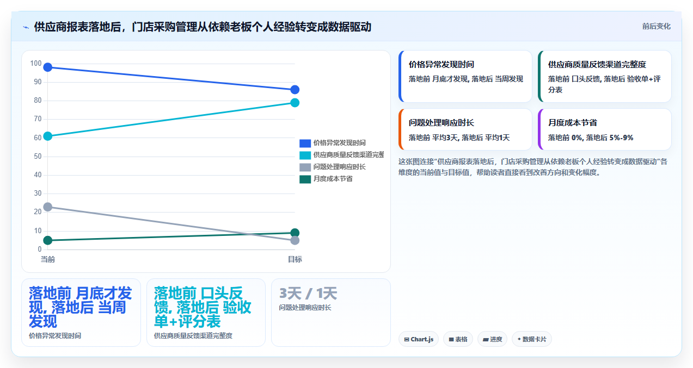Click legend label 月度成本节省

point(333,179)
